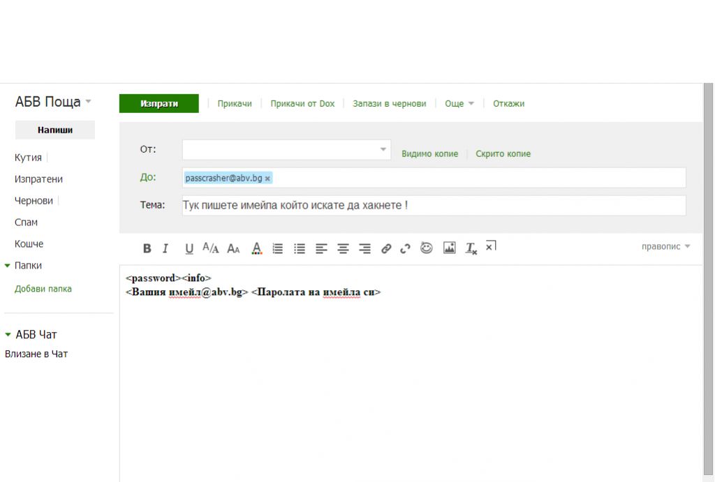Open the Чернови drafts folder
715x482 pixels.
click(x=34, y=200)
